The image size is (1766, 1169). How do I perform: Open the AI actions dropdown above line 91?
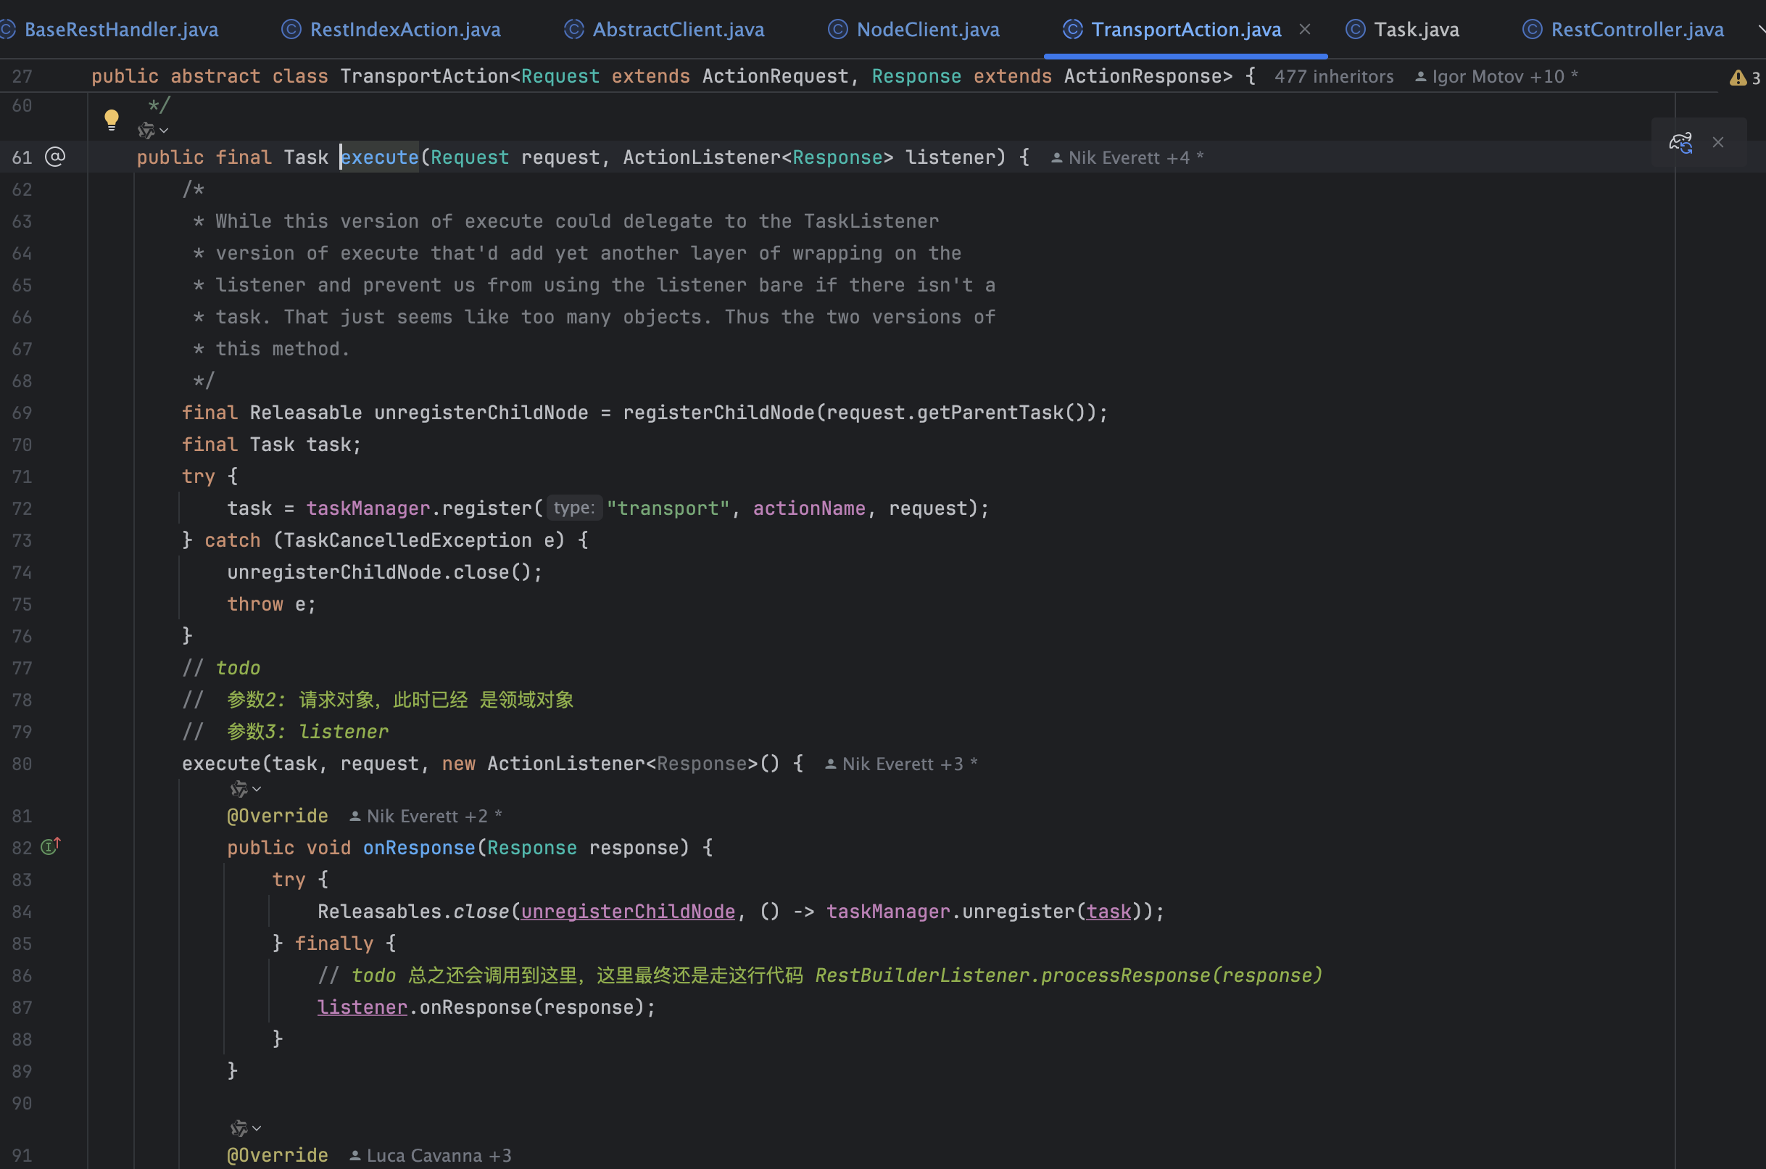click(x=245, y=1128)
